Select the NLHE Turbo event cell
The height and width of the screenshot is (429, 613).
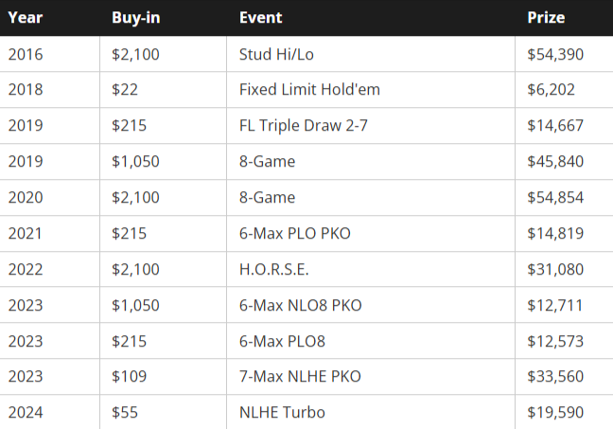(283, 413)
